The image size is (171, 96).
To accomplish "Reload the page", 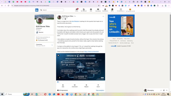I will 8,6.
